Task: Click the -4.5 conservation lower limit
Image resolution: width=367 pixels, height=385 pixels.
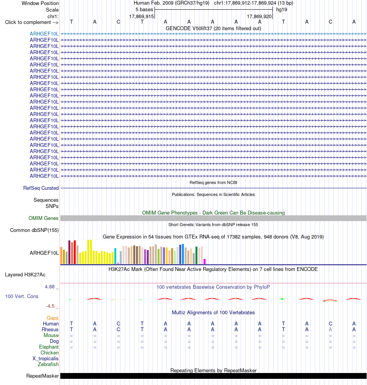Action: (x=50, y=306)
